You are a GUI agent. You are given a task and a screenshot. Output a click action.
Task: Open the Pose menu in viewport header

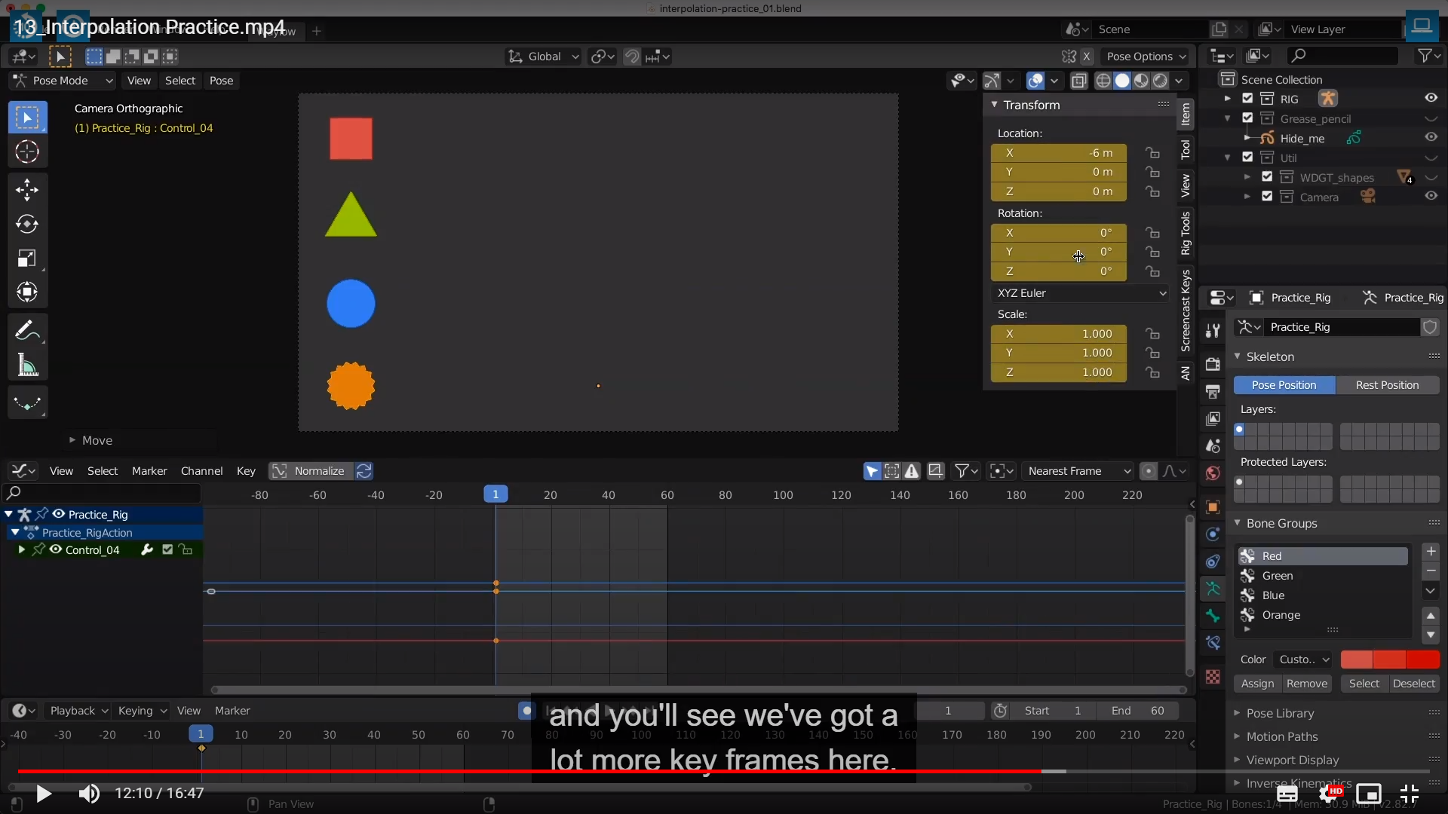click(x=221, y=81)
